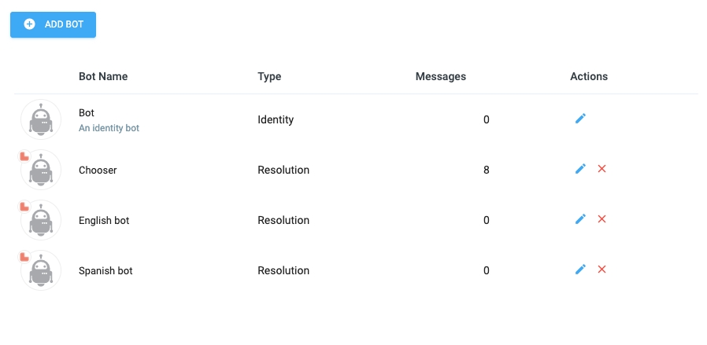This screenshot has height=345, width=707.
Task: Click the red badge on the Chooser avatar
Action: (24, 156)
